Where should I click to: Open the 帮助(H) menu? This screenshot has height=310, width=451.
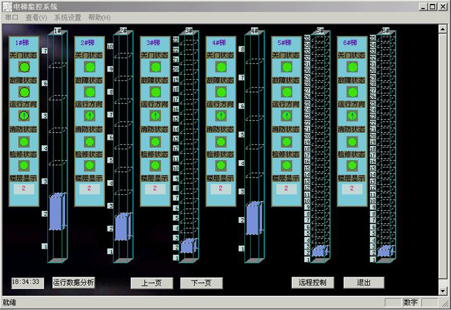pos(99,17)
